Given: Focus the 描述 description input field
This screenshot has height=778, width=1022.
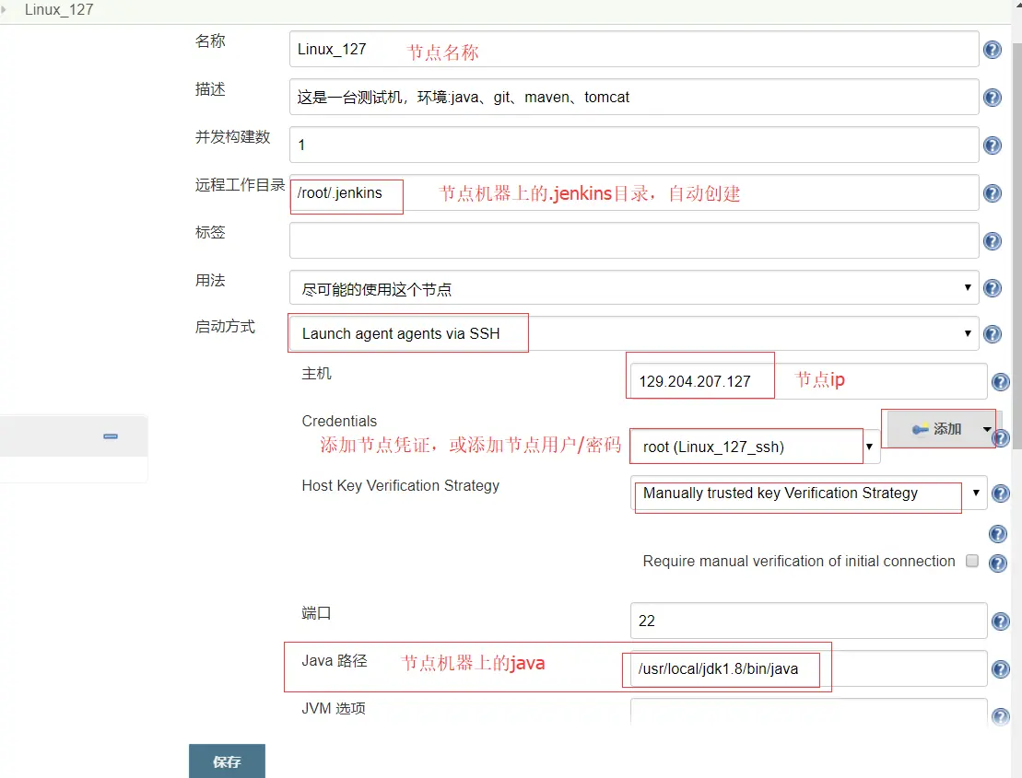Looking at the screenshot, I should [x=634, y=97].
